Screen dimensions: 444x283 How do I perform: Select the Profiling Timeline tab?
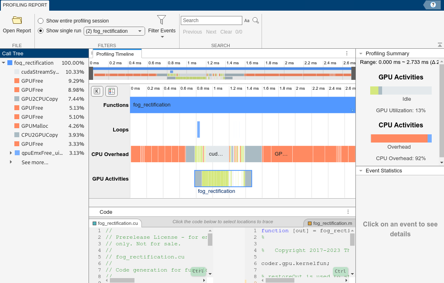pyautogui.click(x=117, y=53)
